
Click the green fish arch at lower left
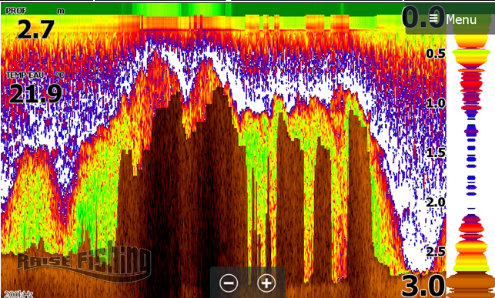point(32,202)
